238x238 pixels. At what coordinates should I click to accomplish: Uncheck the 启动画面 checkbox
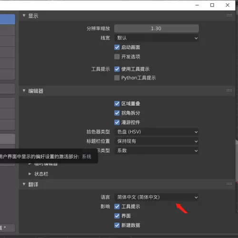(117, 47)
